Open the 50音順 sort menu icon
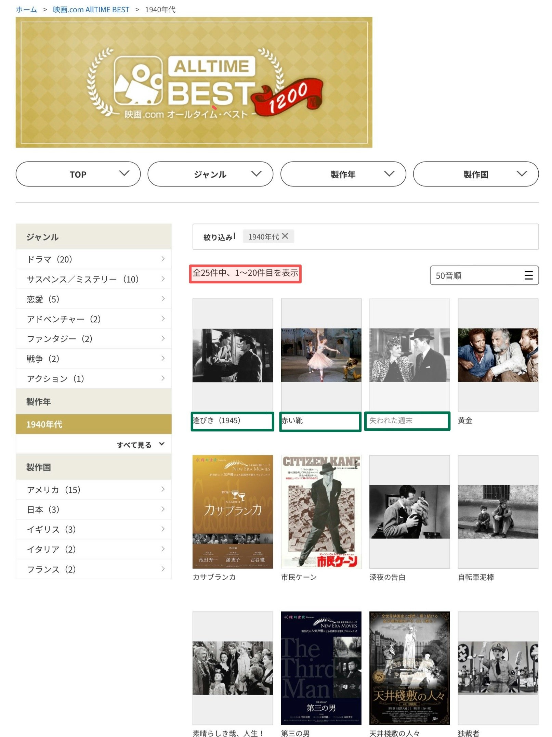The image size is (552, 737). (528, 275)
